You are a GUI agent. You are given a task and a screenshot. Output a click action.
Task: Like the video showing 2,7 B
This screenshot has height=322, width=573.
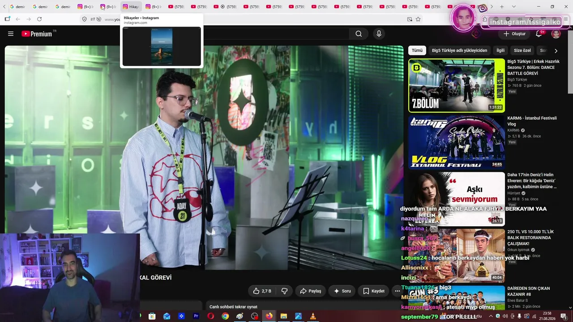(262, 291)
